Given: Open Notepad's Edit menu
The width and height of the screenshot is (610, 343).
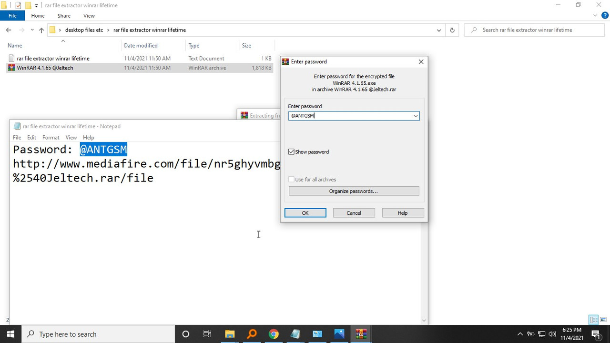Looking at the screenshot, I should pyautogui.click(x=31, y=137).
